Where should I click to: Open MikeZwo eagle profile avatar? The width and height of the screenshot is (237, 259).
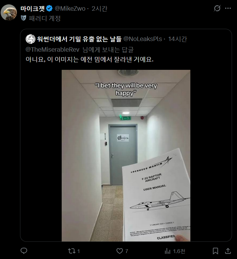coord(9,13)
